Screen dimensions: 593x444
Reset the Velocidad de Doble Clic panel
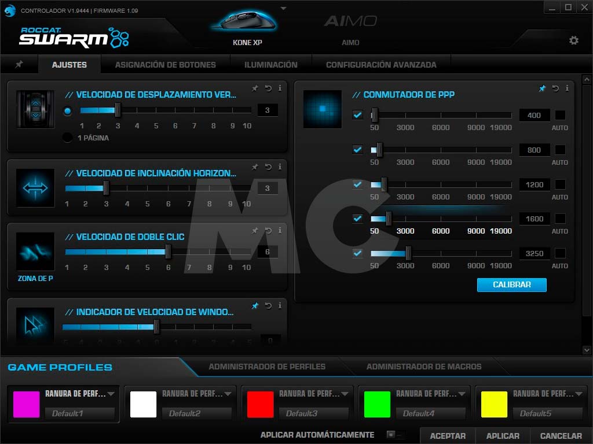(268, 231)
